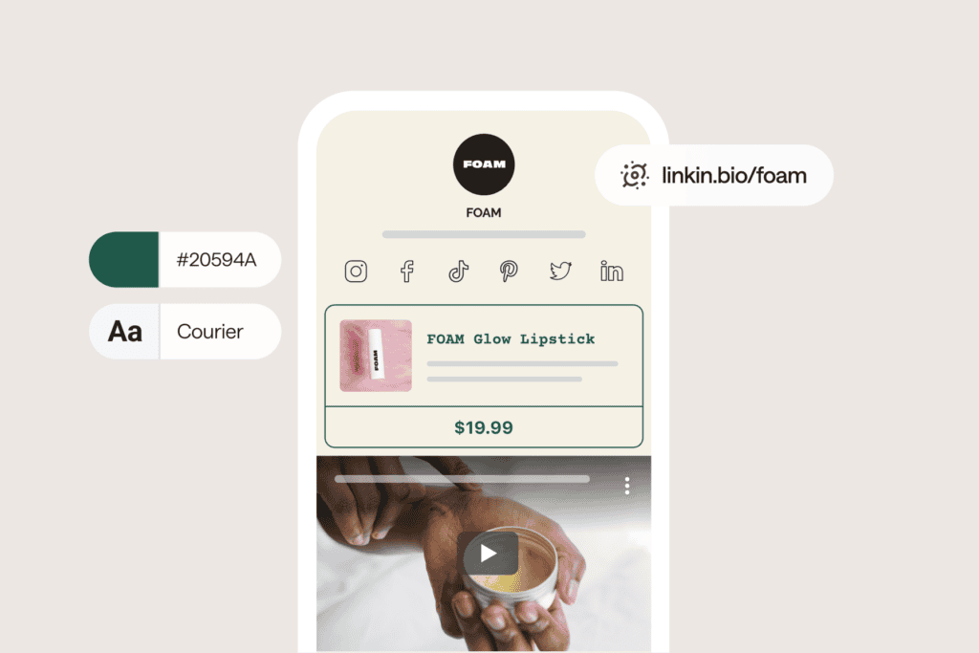The height and width of the screenshot is (653, 979).
Task: Choose the Courier font label
Action: (x=209, y=332)
